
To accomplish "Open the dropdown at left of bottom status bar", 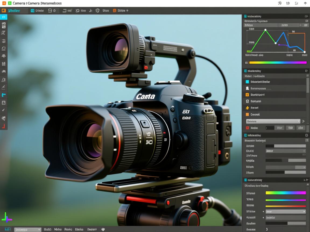I will coord(28,230).
